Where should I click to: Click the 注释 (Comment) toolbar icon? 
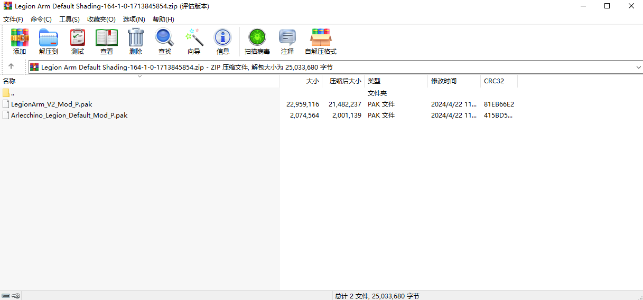[x=287, y=37]
